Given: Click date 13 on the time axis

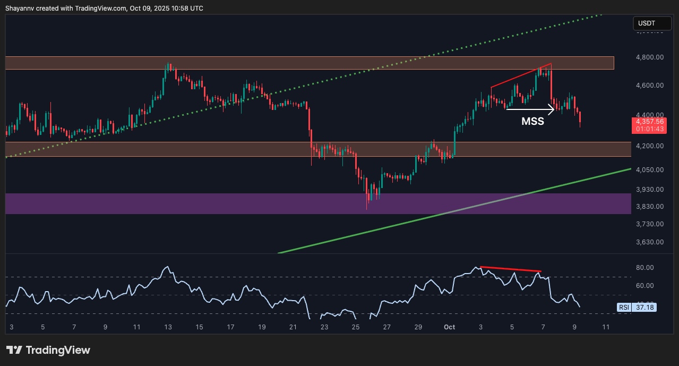Looking at the screenshot, I should pos(168,327).
